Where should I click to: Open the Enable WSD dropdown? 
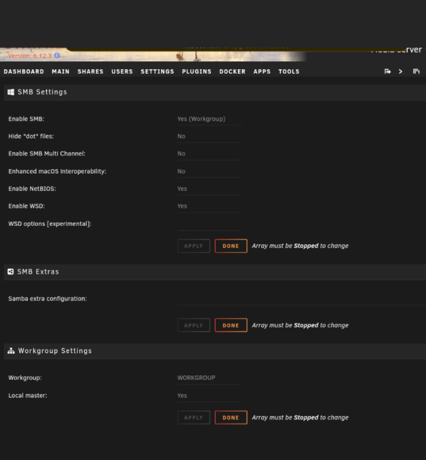click(209, 206)
